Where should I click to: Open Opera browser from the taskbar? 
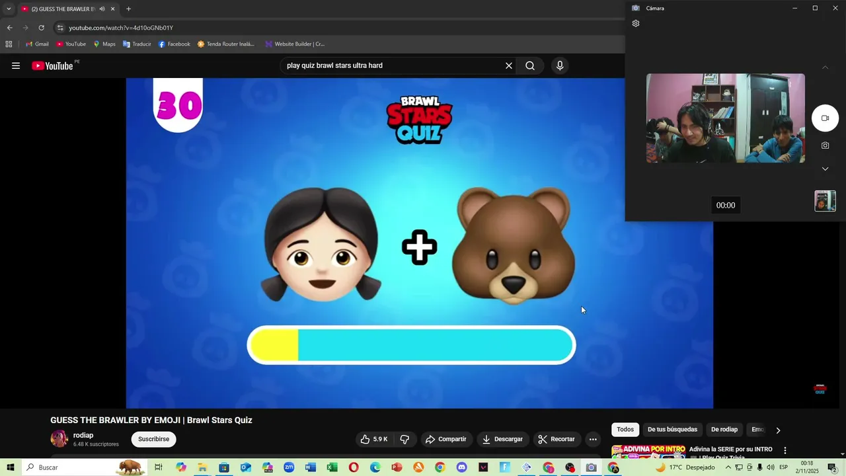354,467
